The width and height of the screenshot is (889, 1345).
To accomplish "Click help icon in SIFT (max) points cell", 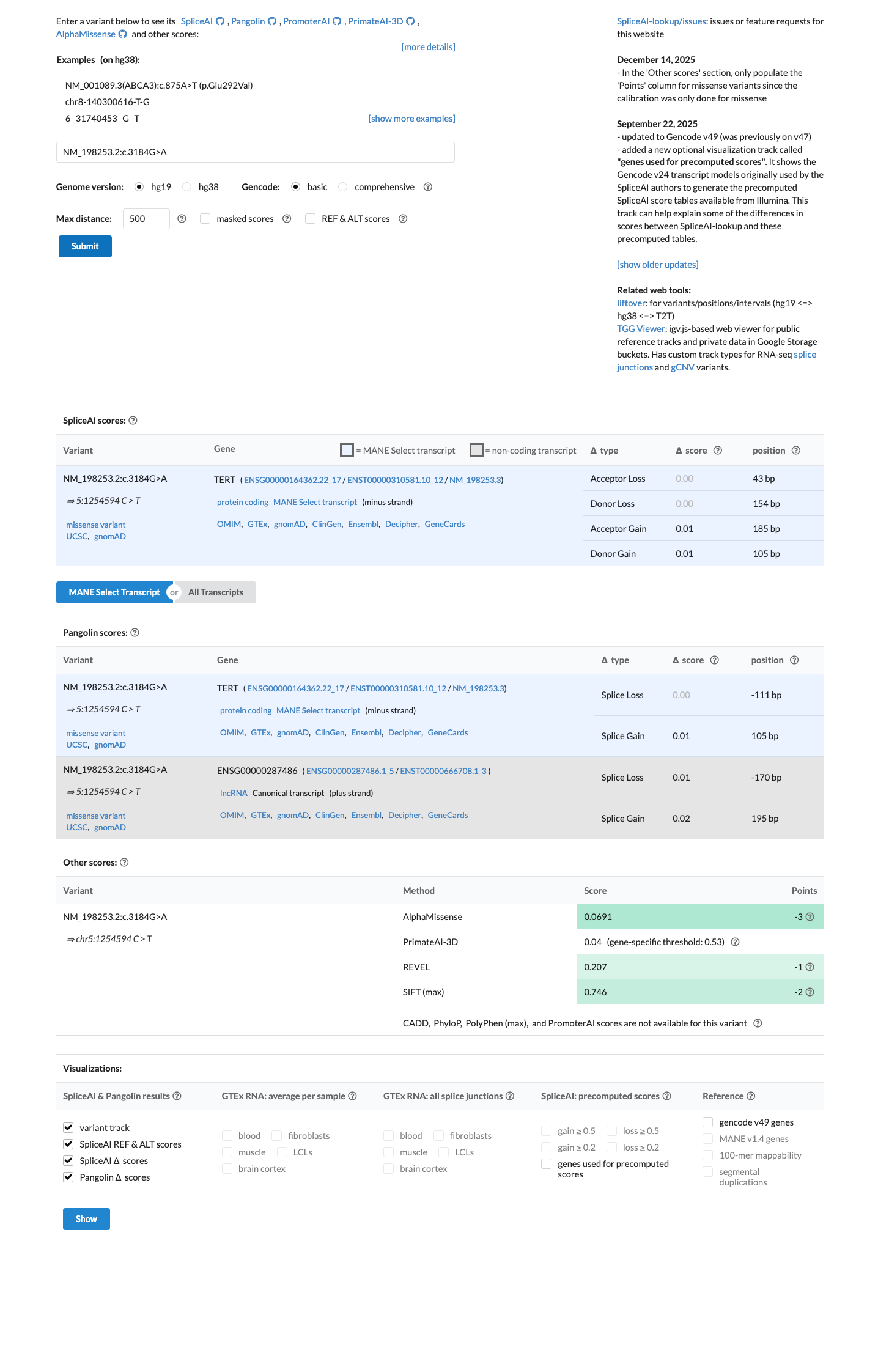I will [810, 992].
